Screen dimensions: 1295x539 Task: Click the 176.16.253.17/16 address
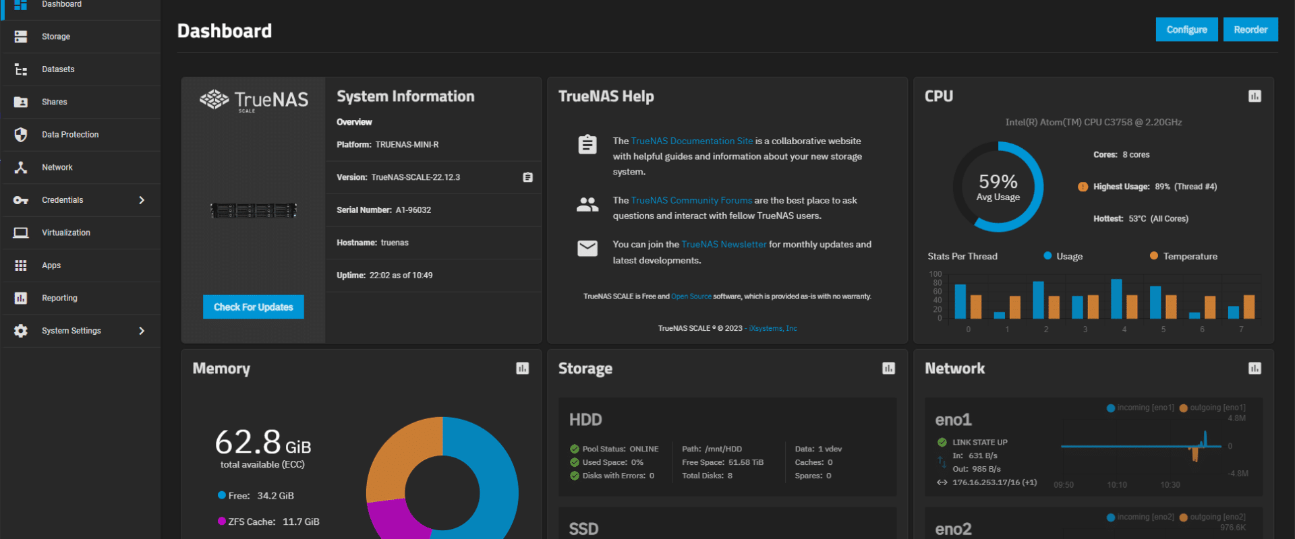[994, 482]
